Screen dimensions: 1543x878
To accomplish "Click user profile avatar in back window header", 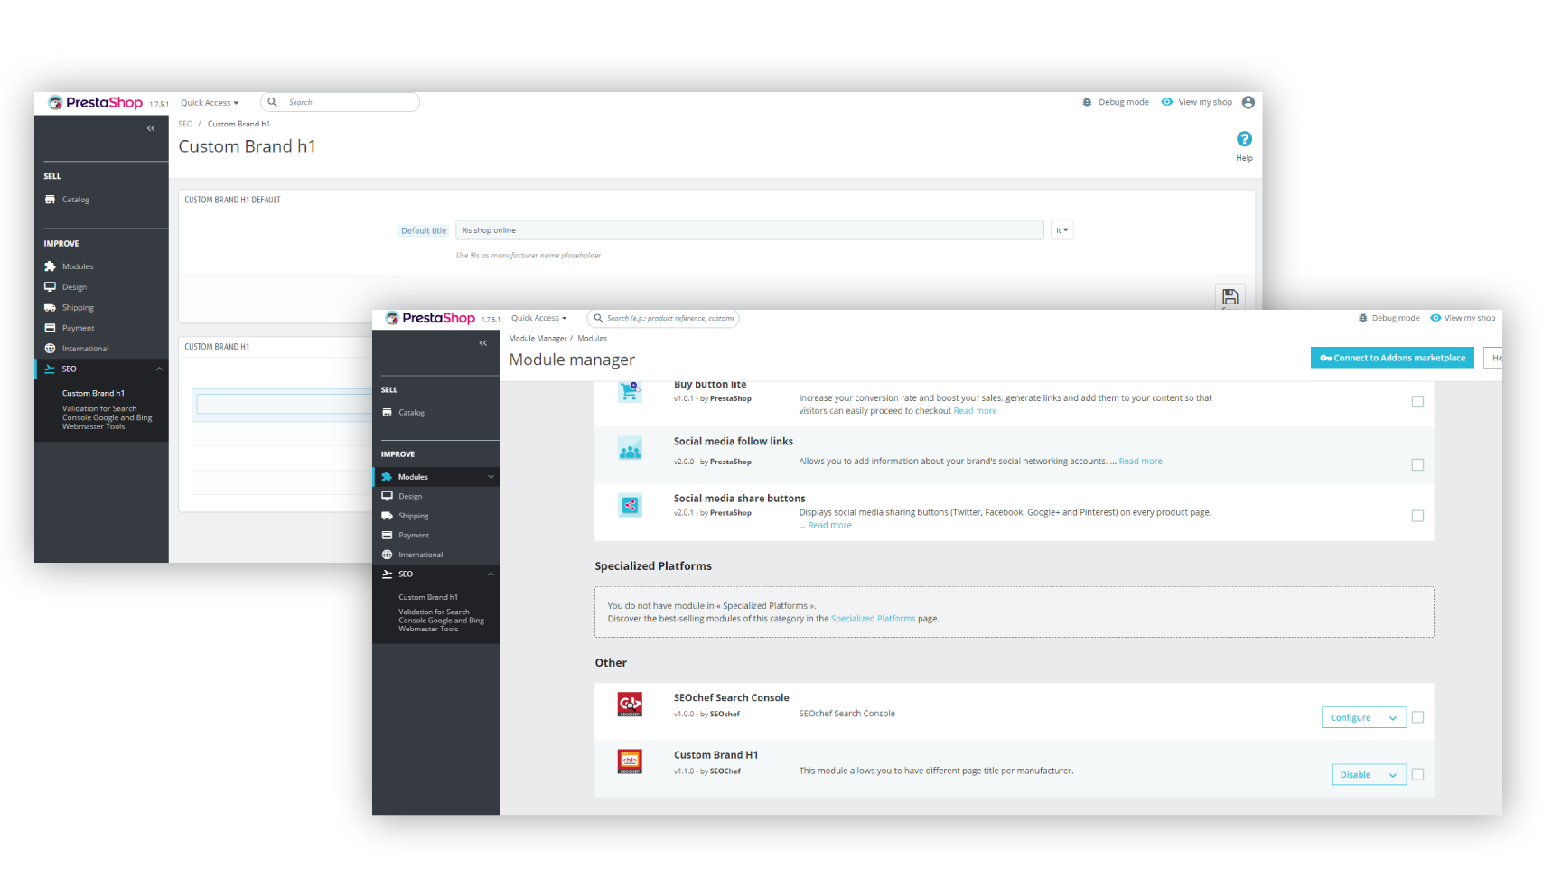I will 1248,102.
